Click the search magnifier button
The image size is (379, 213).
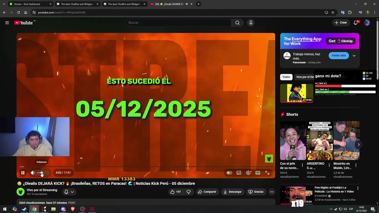pos(237,23)
